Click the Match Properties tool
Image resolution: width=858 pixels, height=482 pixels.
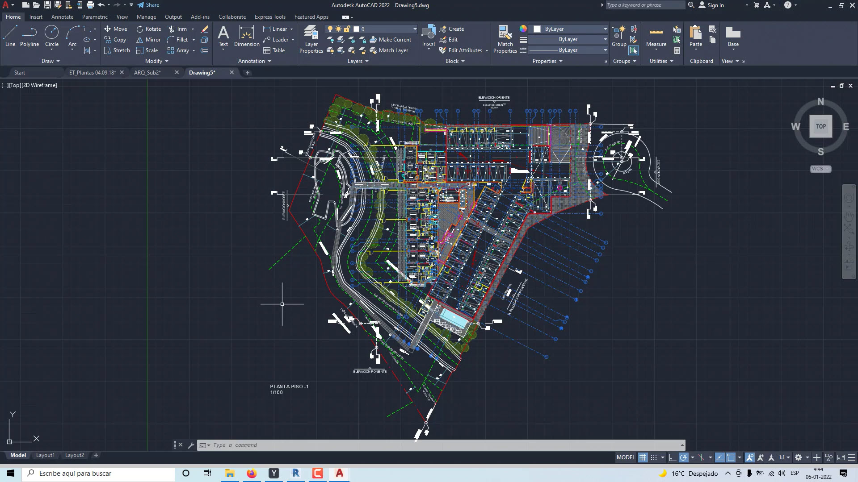[x=505, y=39]
